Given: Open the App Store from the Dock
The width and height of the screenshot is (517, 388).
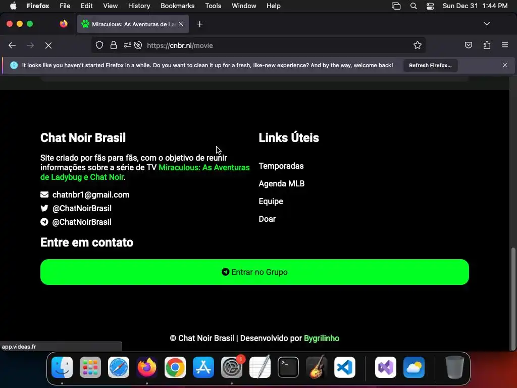Looking at the screenshot, I should [203, 367].
